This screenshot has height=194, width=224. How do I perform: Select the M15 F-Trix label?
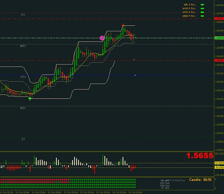click(x=189, y=9)
